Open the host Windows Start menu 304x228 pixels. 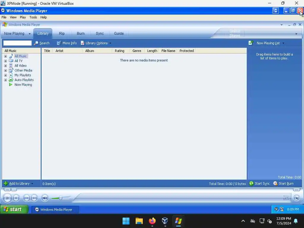click(x=126, y=221)
